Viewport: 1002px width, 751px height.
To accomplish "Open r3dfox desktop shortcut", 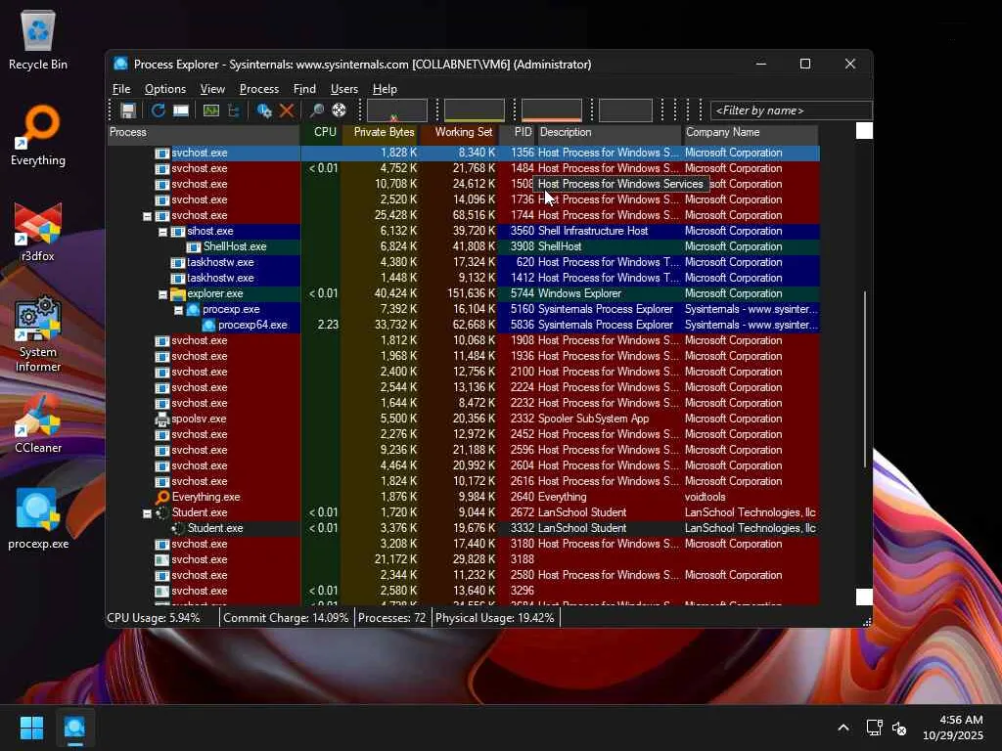I will click(38, 232).
